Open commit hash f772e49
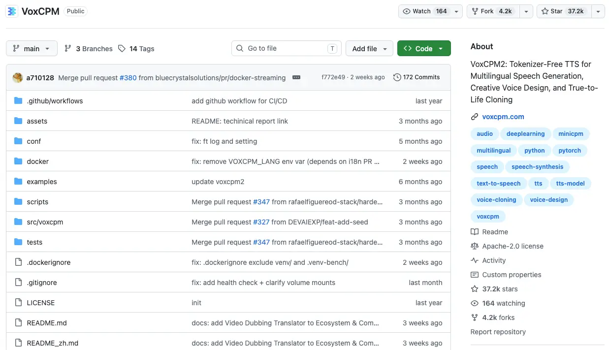Viewport: 609px width, 350px height. (x=333, y=77)
